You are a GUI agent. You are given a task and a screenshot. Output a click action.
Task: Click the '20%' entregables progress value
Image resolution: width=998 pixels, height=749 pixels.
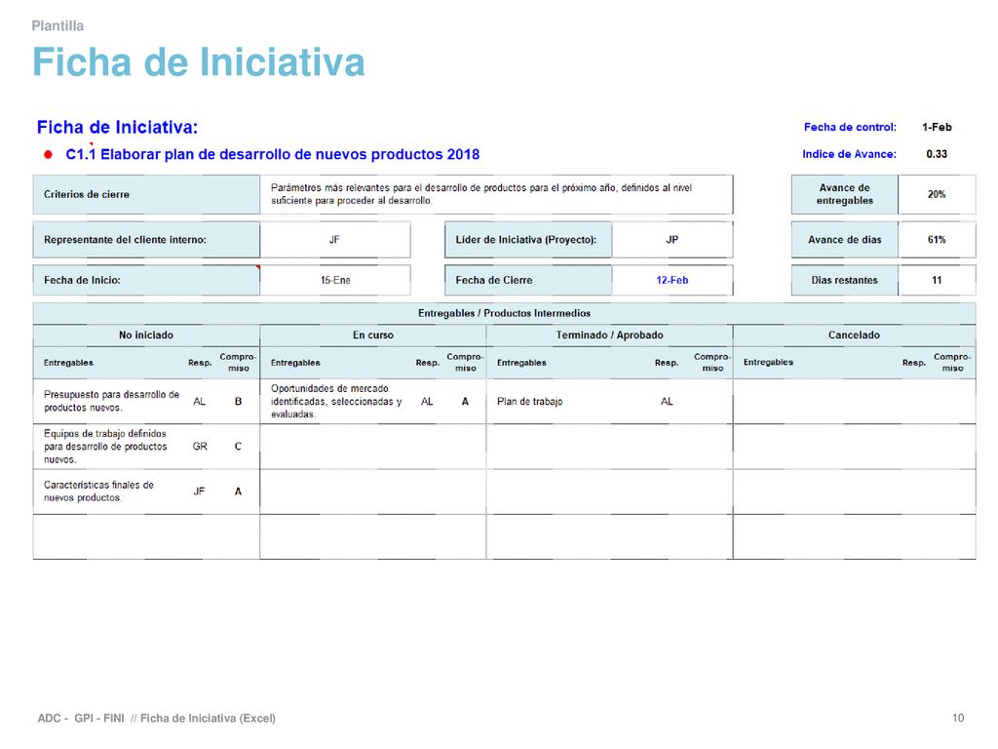click(x=937, y=194)
